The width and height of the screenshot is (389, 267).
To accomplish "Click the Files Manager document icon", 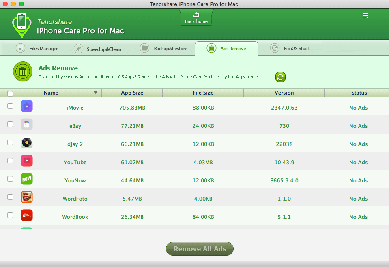I will coord(21,48).
